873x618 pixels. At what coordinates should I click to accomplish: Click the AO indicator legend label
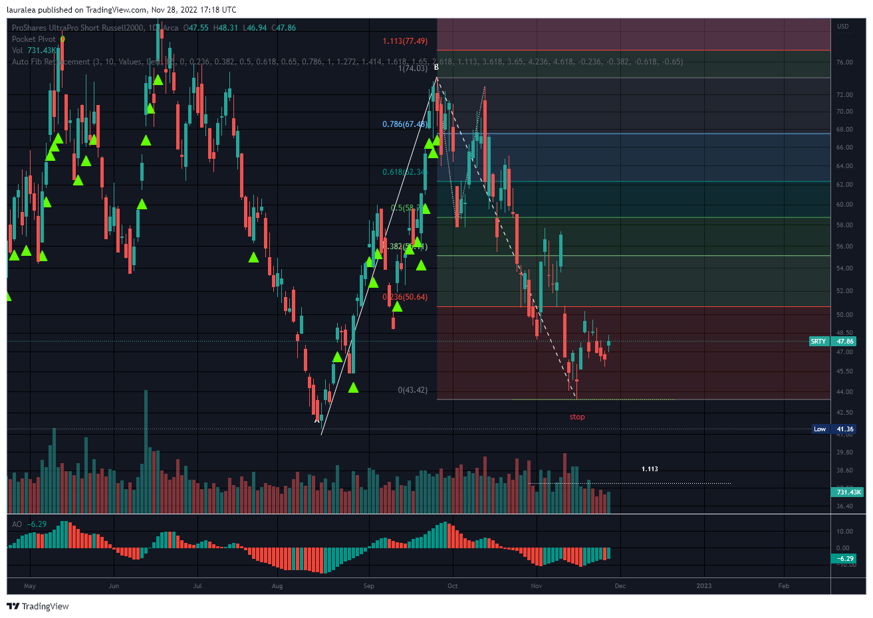point(17,524)
